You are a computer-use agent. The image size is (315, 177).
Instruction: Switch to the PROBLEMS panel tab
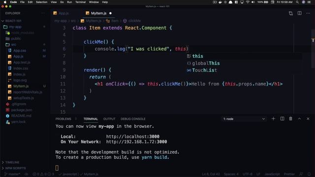coord(63,119)
